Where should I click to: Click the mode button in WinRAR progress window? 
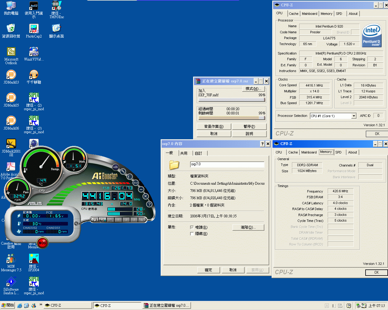(x=253, y=89)
